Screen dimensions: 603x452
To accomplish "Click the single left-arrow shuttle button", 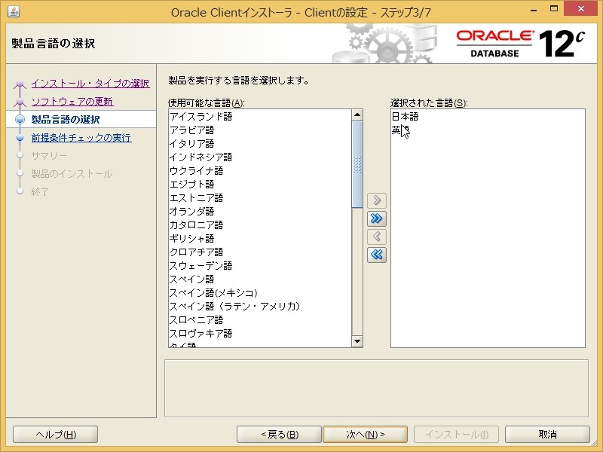I will click(375, 237).
